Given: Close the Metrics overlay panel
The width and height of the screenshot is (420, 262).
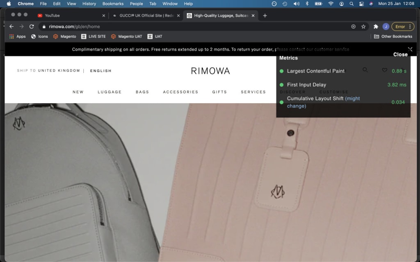Looking at the screenshot, I should [400, 54].
